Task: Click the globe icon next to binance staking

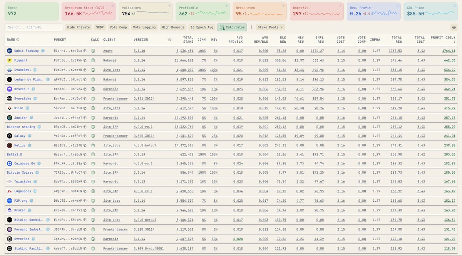Action: point(39,127)
